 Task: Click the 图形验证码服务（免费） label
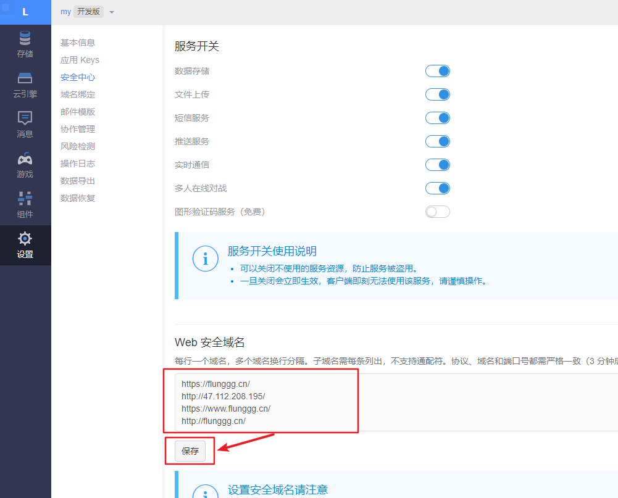coord(222,212)
